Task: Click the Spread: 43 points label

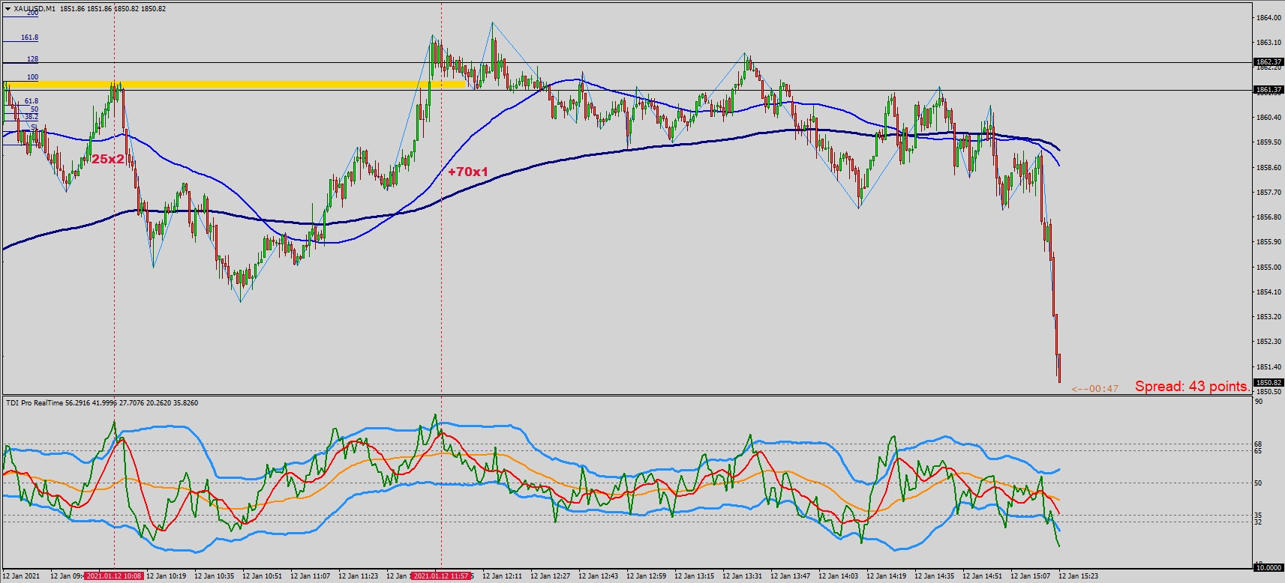Action: (x=1191, y=387)
